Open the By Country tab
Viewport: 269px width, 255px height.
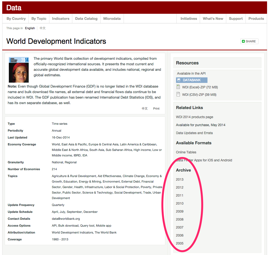click(16, 18)
